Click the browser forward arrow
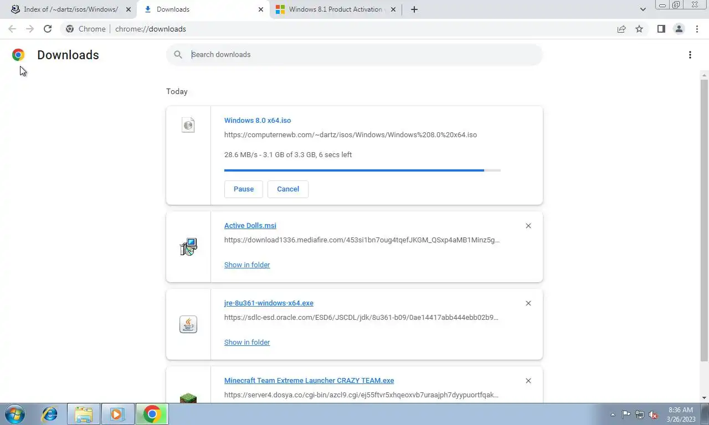The image size is (709, 425). pos(30,29)
